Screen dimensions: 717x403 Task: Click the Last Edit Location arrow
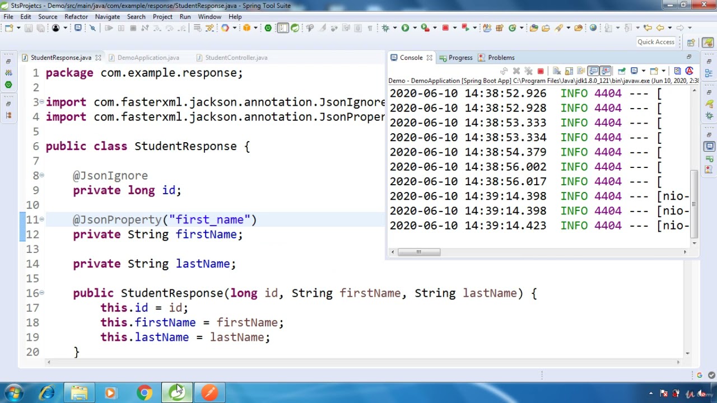pos(647,28)
